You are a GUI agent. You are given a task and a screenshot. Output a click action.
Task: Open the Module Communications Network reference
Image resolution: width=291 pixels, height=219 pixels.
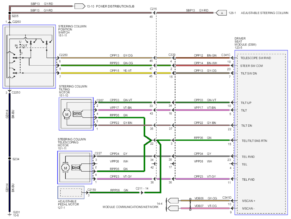click(x=131, y=207)
